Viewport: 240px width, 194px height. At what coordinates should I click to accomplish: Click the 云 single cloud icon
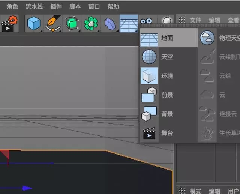pyautogui.click(x=207, y=94)
